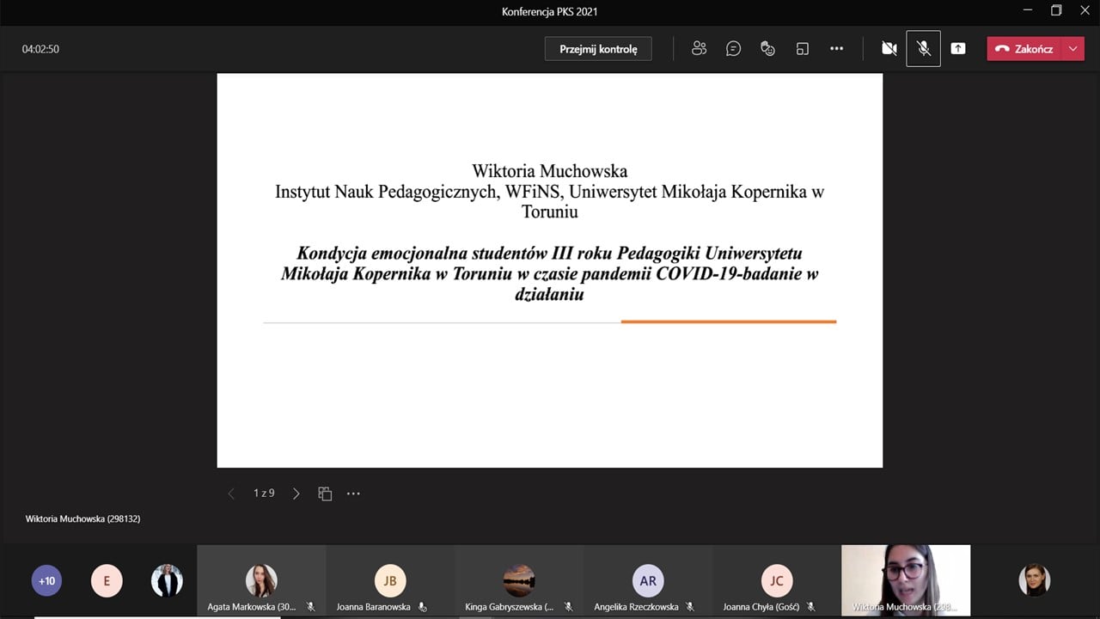This screenshot has height=619, width=1100.
Task: Open slide grid view icon
Action: [325, 493]
